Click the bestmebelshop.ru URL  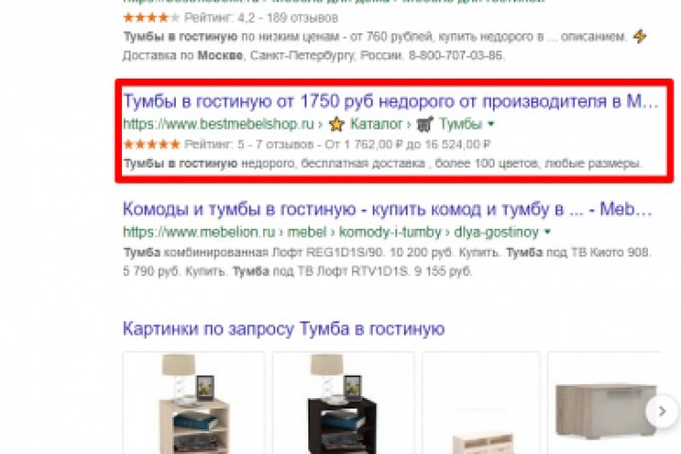point(218,124)
